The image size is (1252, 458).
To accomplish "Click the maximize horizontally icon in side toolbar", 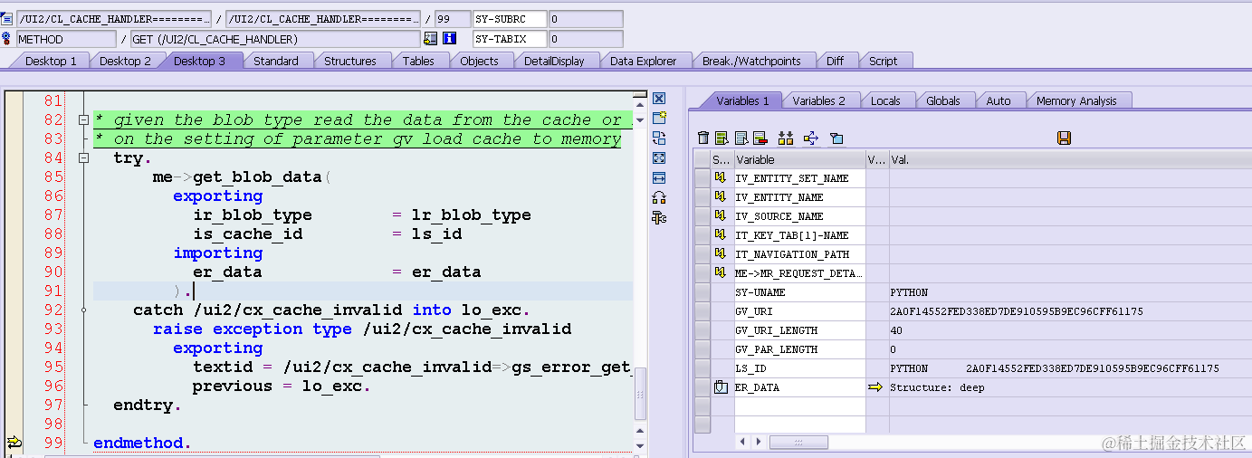I will 659,177.
